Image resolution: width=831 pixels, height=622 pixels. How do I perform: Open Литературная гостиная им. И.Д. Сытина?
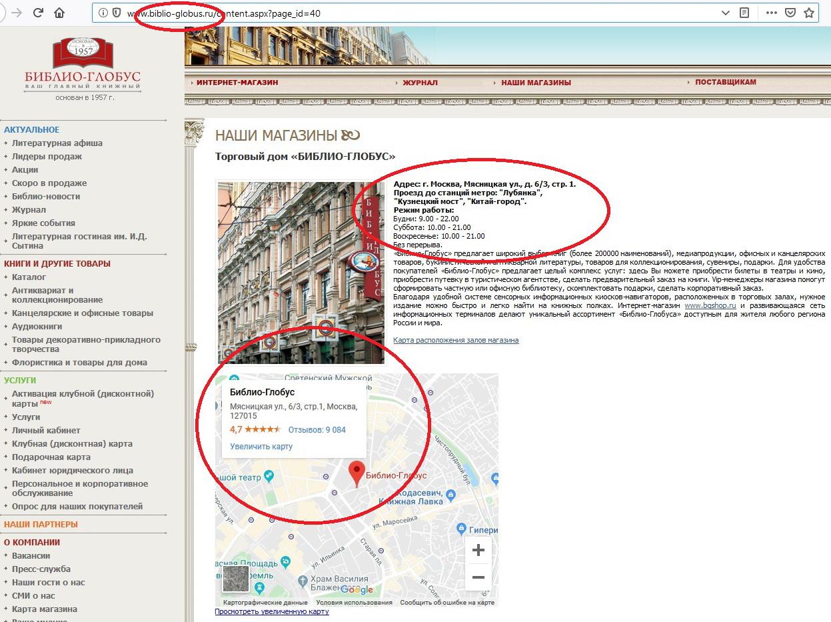[x=79, y=241]
